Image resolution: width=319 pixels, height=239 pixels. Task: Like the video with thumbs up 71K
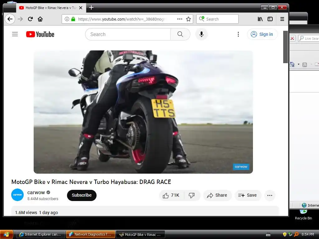click(171, 195)
